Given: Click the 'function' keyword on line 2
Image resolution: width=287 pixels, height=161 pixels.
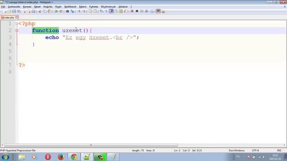Looking at the screenshot, I should click(x=45, y=30).
